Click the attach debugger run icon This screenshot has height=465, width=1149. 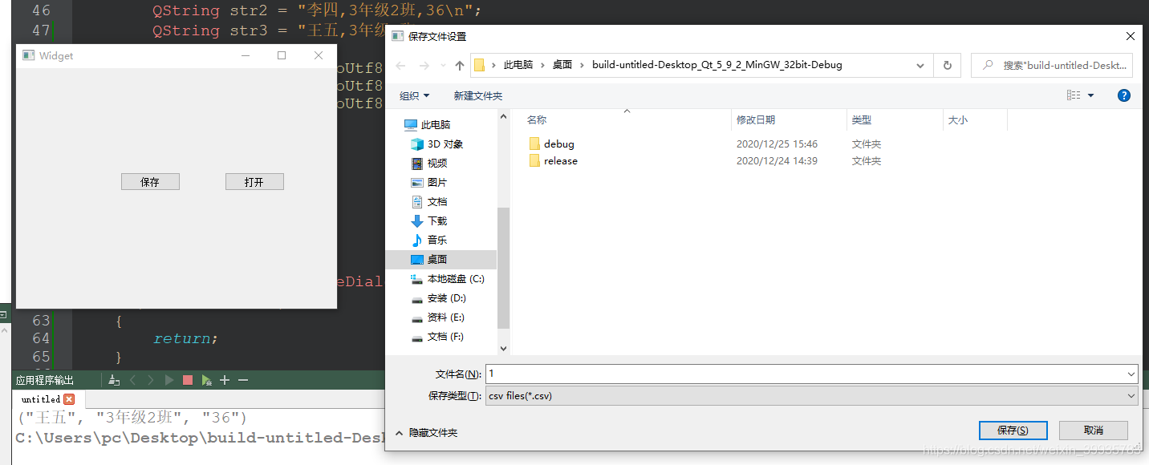tap(207, 380)
